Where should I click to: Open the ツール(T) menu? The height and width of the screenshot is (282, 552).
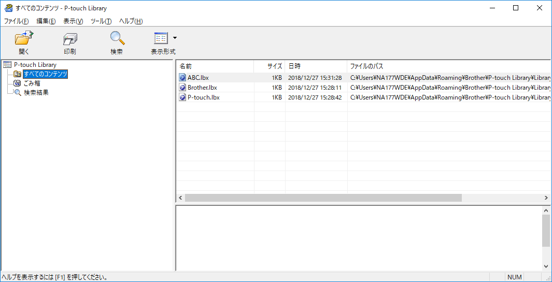pyautogui.click(x=101, y=21)
